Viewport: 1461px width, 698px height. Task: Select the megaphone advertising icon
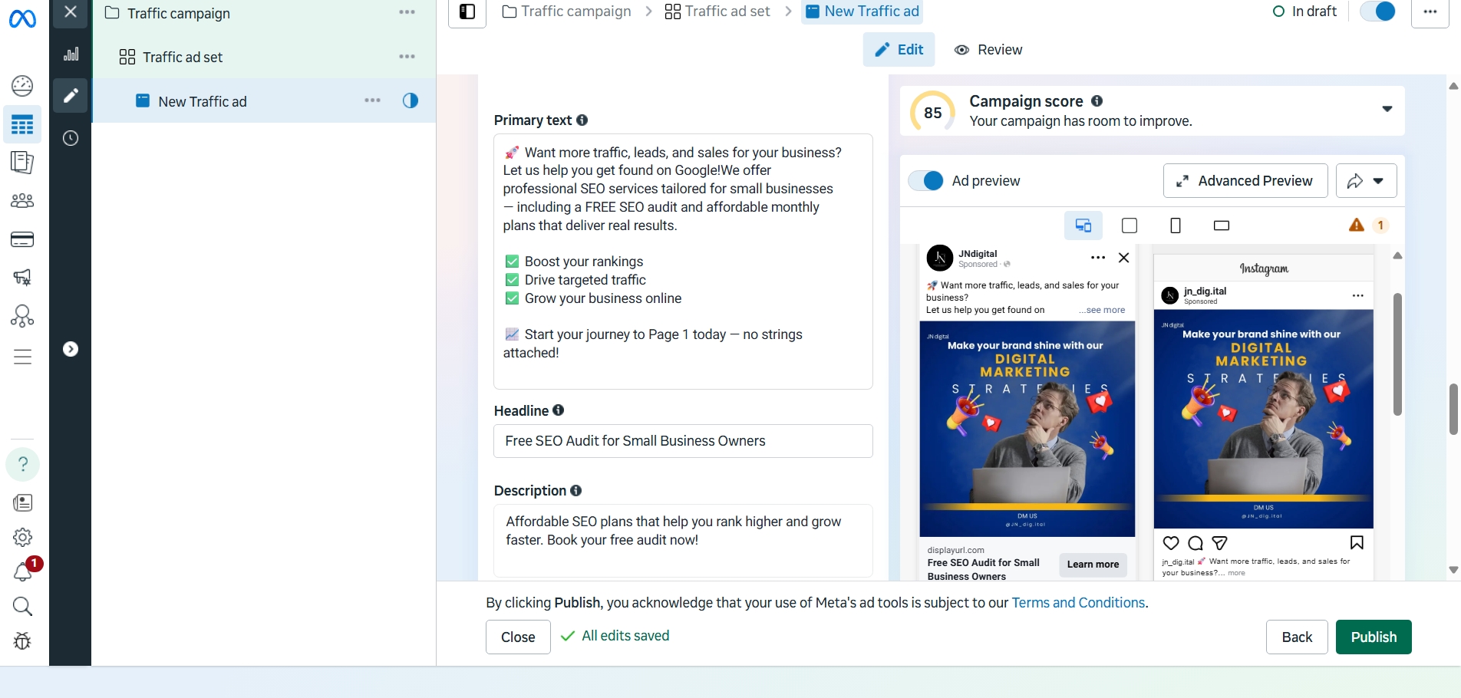(21, 277)
